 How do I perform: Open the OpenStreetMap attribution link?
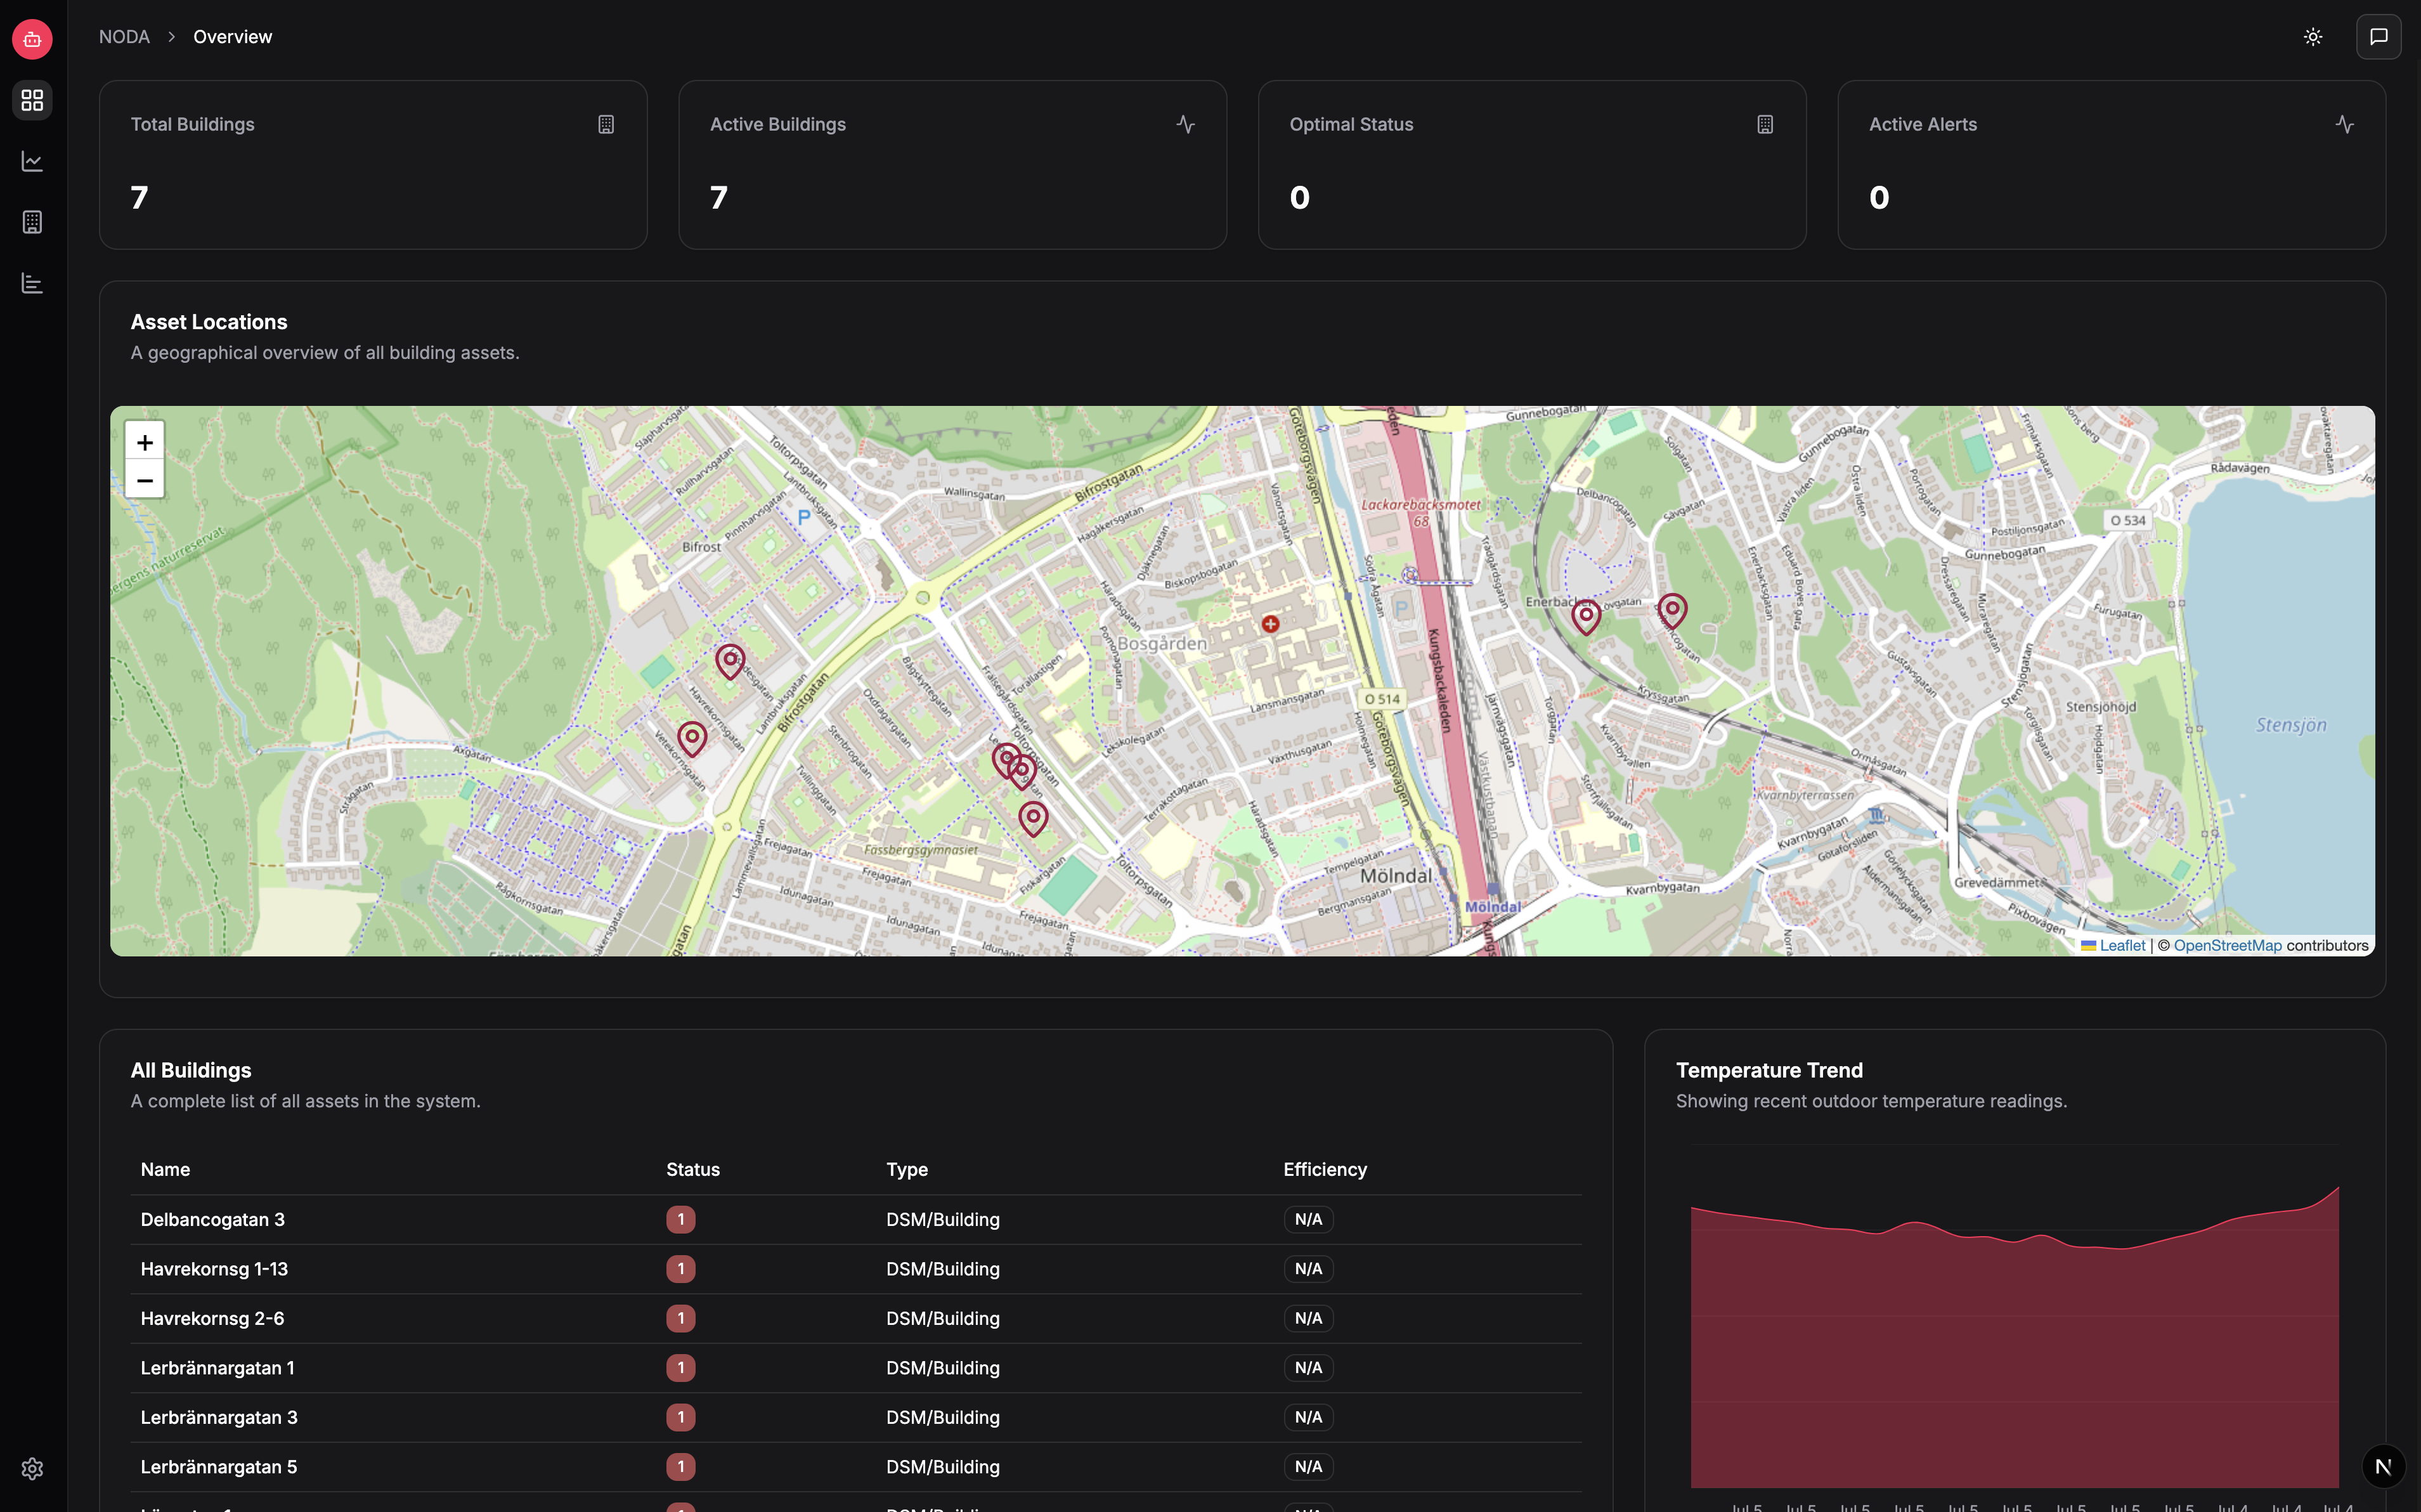2227,945
